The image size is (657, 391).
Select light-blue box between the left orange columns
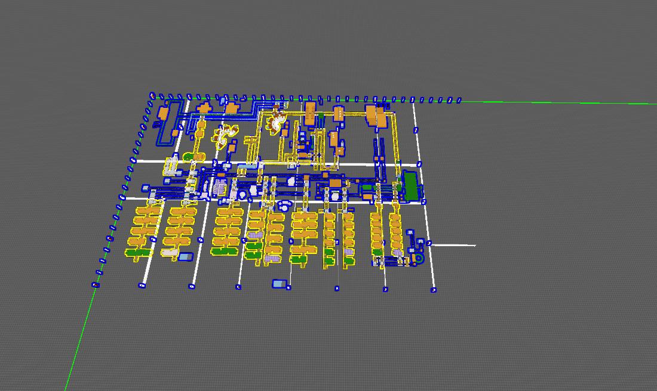(x=186, y=257)
